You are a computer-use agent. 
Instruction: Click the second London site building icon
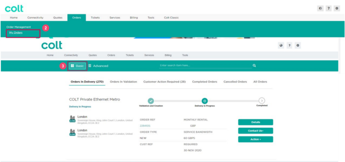(x=72, y=132)
